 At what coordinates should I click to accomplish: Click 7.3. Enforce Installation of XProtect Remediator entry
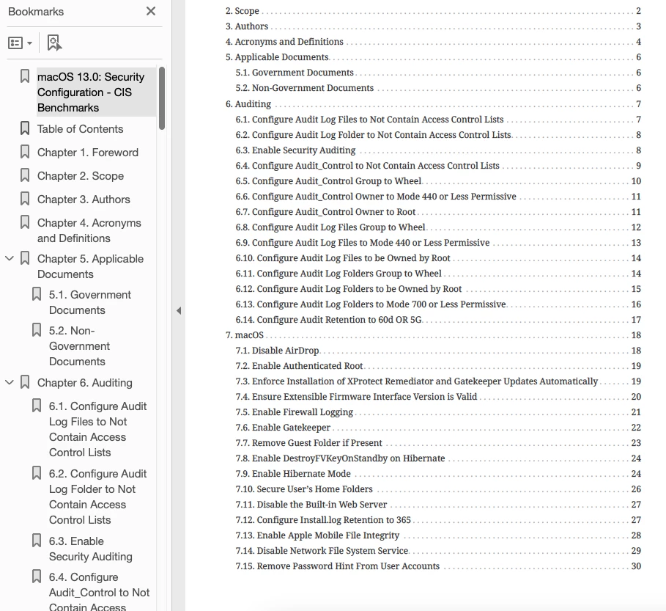(417, 381)
